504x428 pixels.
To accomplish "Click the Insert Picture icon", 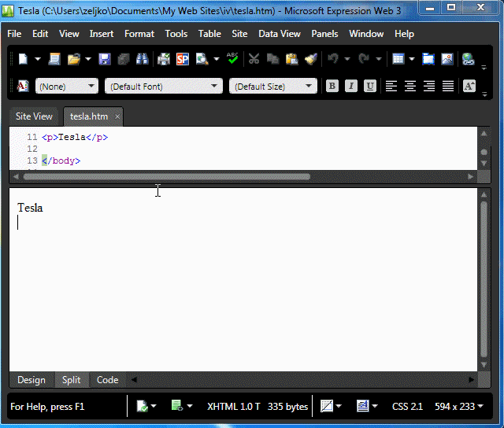I will tap(447, 59).
